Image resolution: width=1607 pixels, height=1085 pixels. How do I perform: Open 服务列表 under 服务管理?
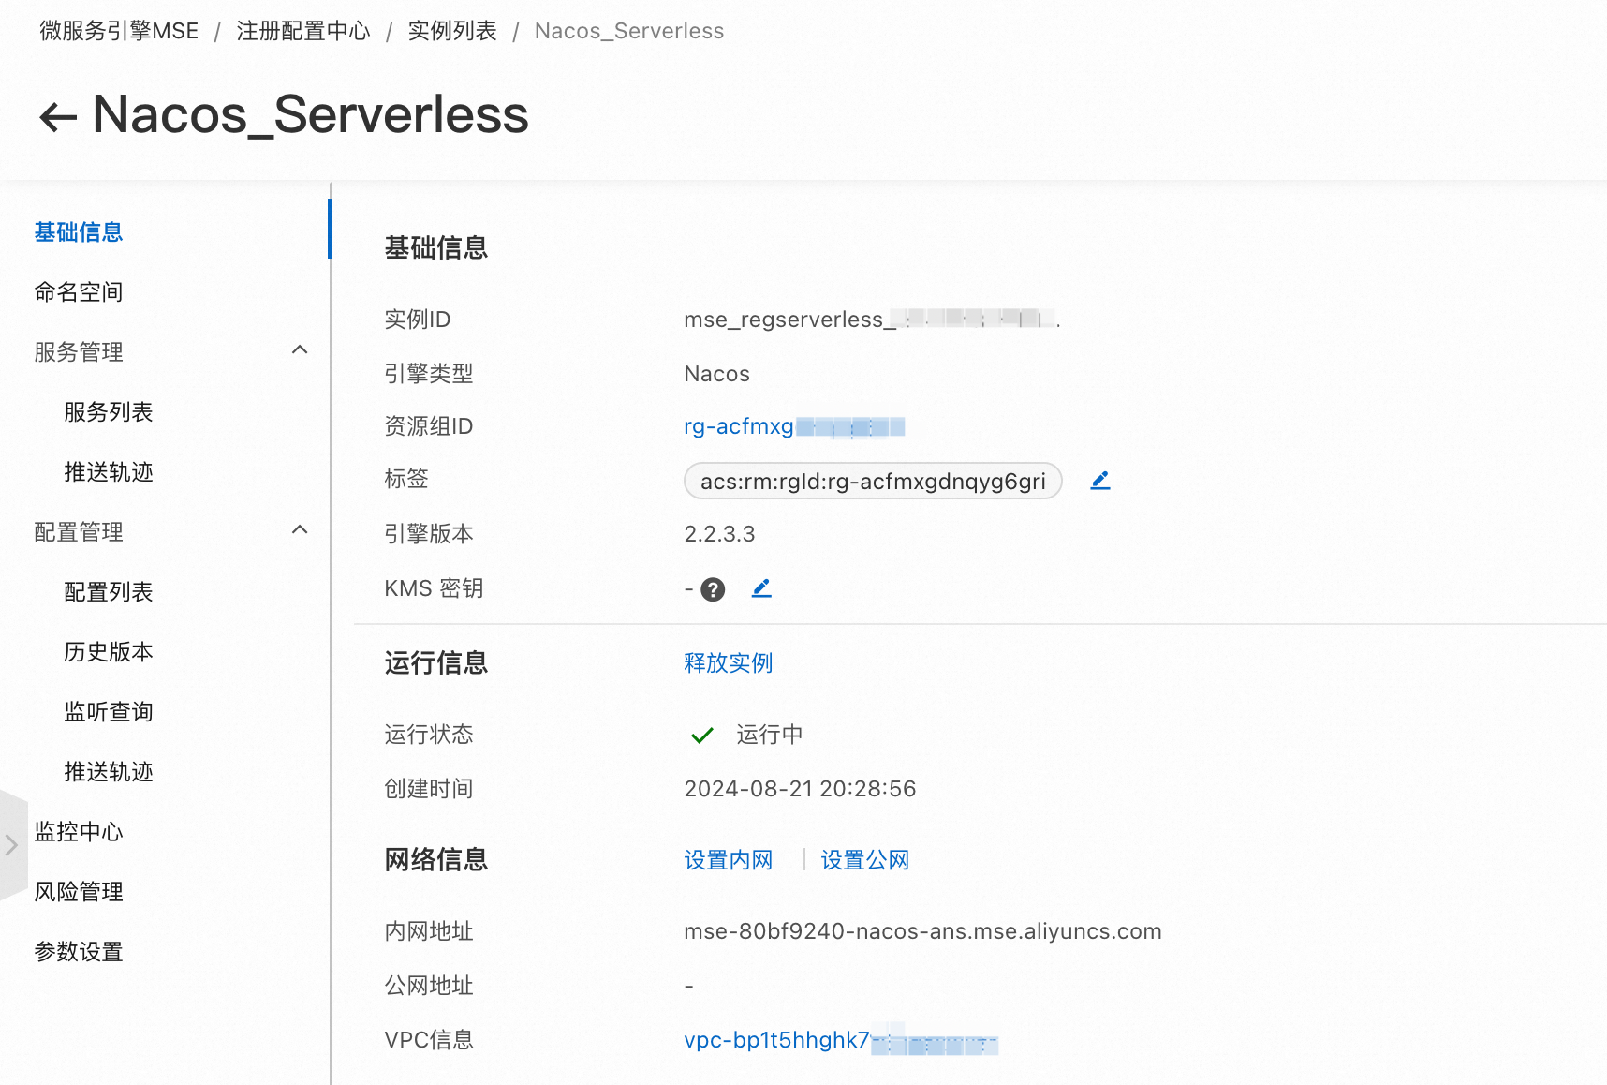click(107, 412)
